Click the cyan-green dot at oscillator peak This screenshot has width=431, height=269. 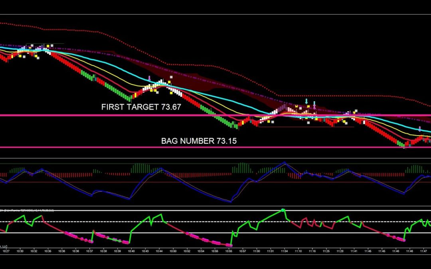coord(283,210)
